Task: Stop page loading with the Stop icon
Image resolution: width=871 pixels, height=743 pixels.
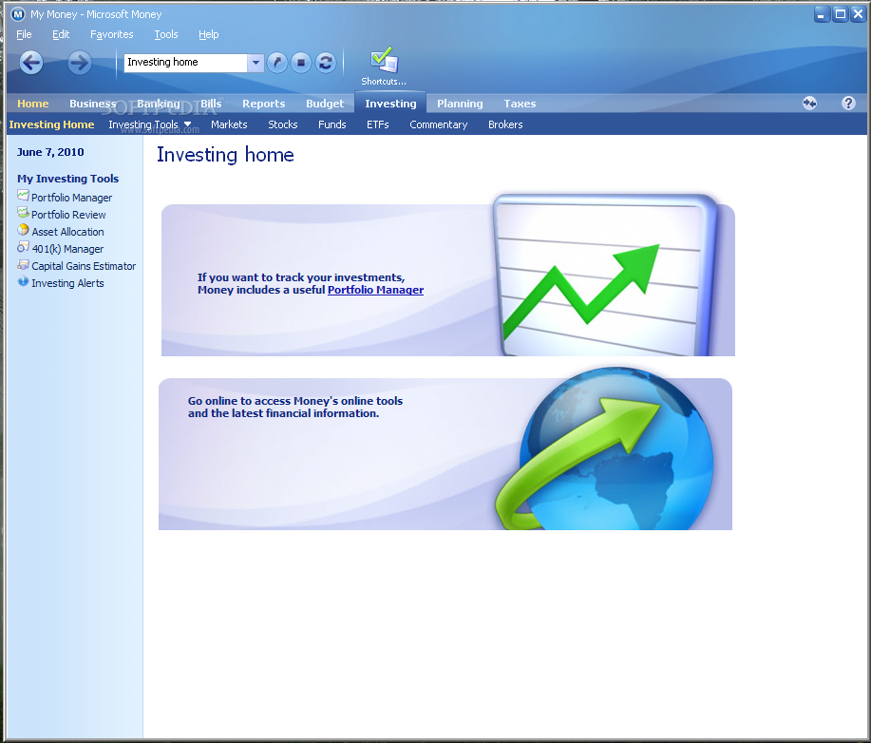Action: click(x=301, y=63)
